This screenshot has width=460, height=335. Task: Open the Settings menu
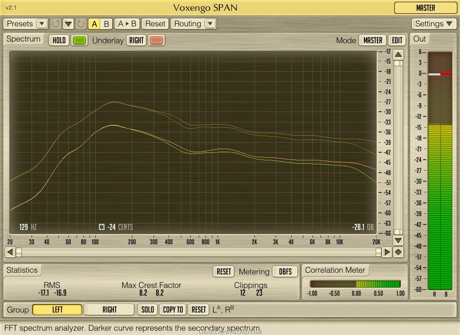pos(434,24)
